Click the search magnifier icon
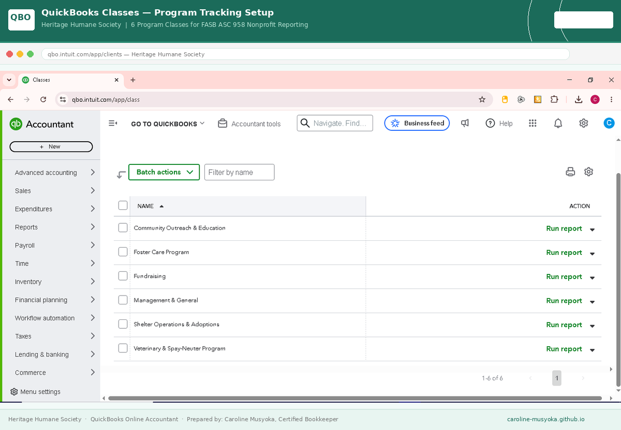Image resolution: width=621 pixels, height=430 pixels. (305, 123)
